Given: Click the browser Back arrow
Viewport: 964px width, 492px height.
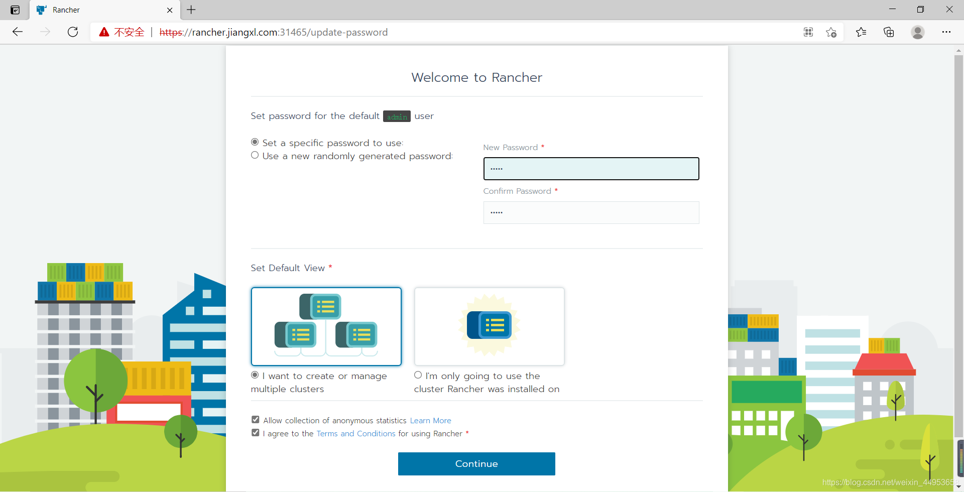Looking at the screenshot, I should click(18, 32).
